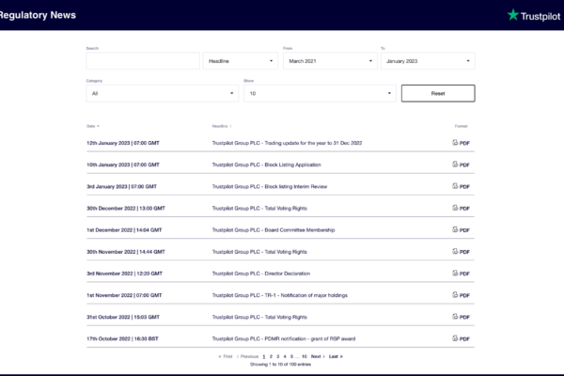Select date 17th October 2022 16:30 BST
The image size is (564, 376).
pyautogui.click(x=122, y=338)
